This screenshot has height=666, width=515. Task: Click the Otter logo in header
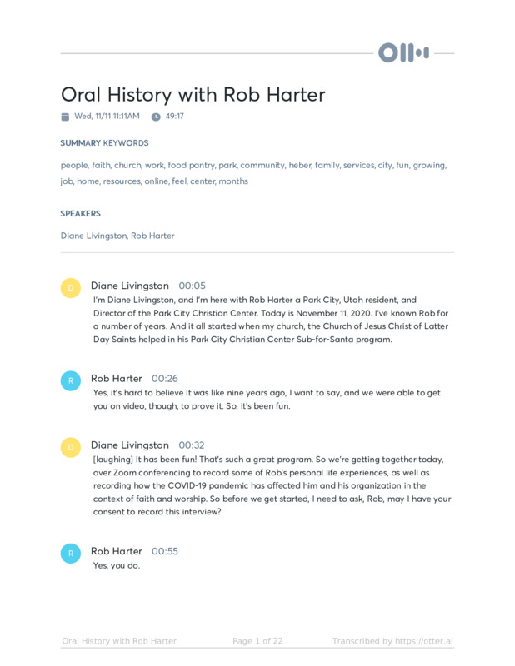pyautogui.click(x=403, y=53)
